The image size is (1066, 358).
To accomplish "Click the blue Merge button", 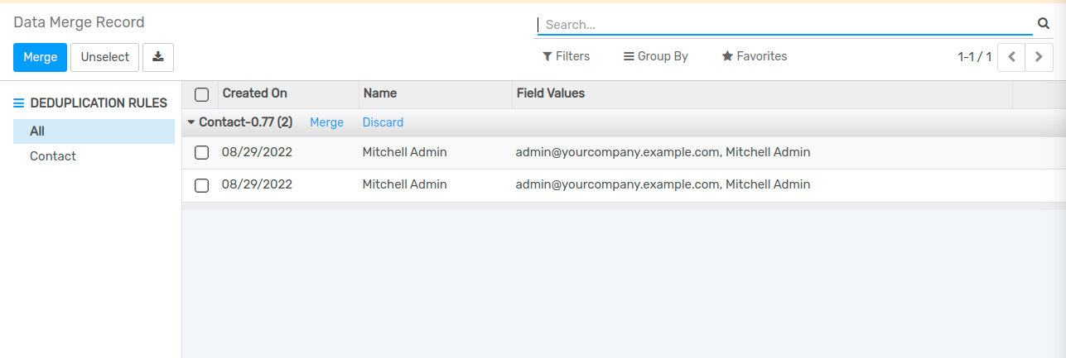I will pos(40,57).
